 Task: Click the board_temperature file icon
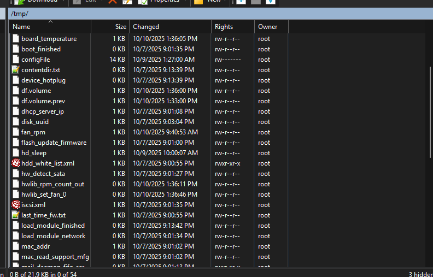coord(16,39)
